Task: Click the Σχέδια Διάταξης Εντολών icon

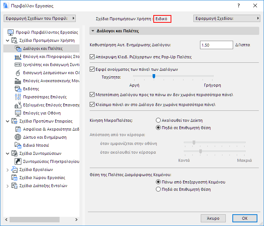Action: (x=14, y=186)
